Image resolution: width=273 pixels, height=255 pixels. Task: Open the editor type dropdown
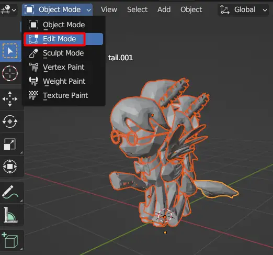pos(8,9)
